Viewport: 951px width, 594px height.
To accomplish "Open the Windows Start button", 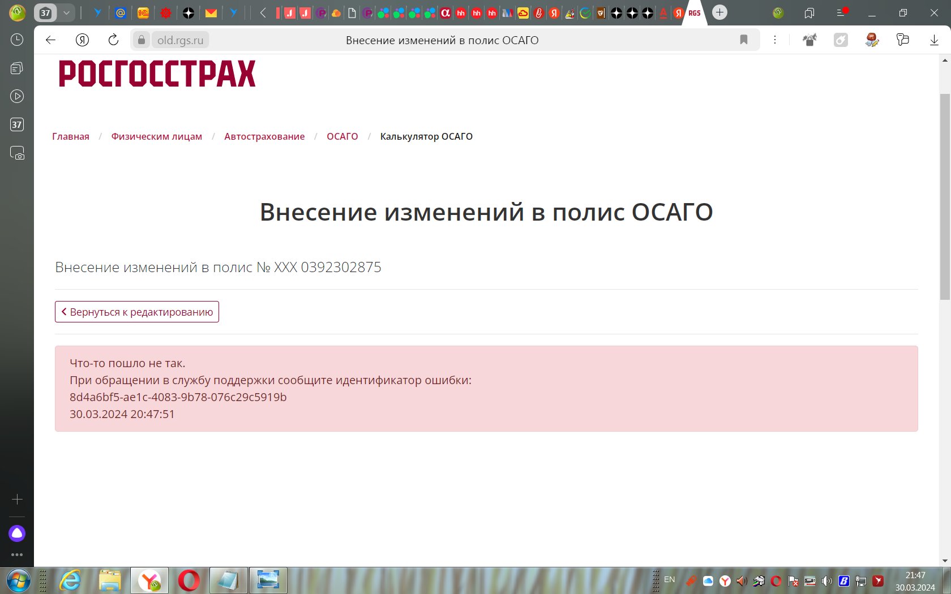I will click(18, 581).
